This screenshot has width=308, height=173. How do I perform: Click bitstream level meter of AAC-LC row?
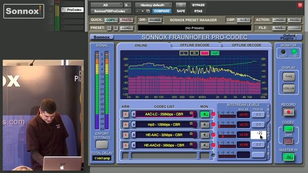click(227, 116)
